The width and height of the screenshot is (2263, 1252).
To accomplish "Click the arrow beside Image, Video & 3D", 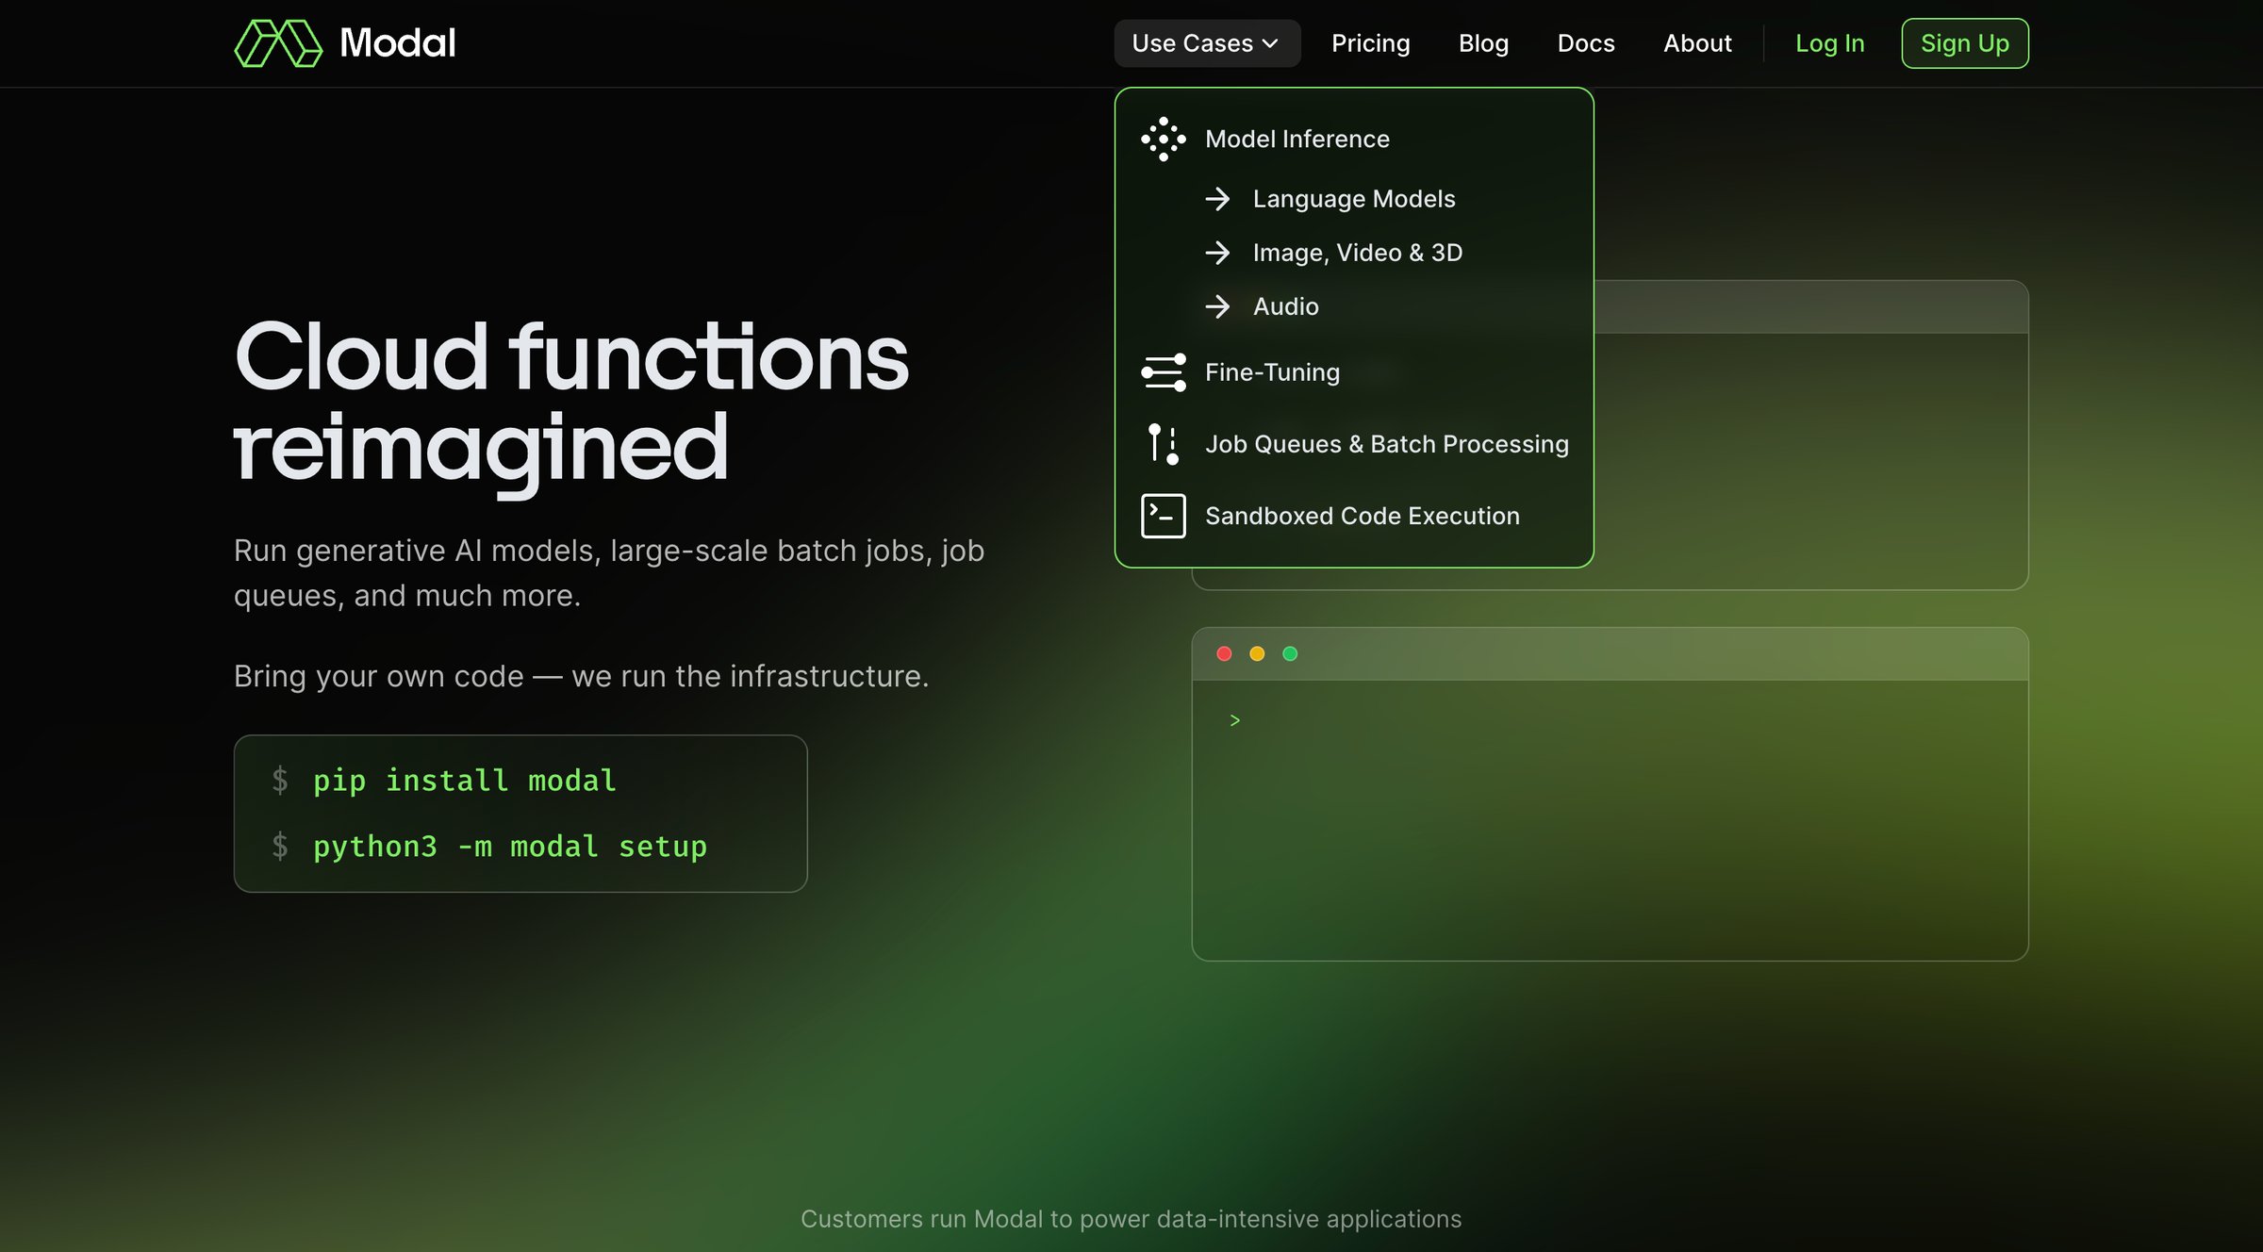I will point(1217,253).
